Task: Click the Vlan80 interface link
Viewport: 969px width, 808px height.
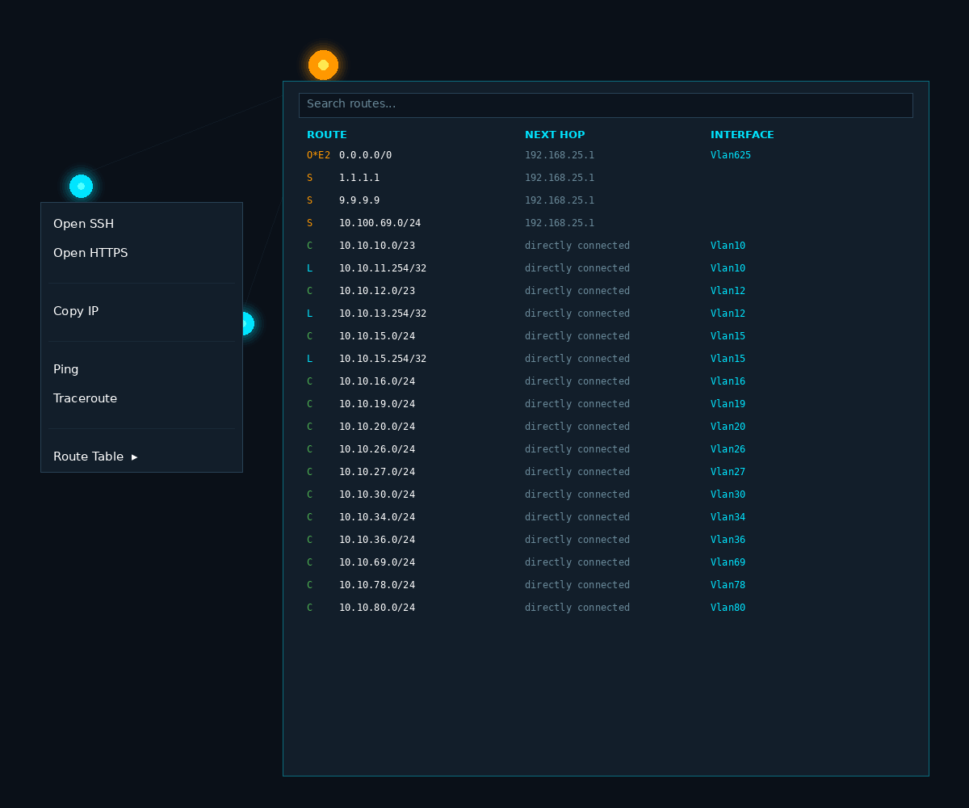Action: pyautogui.click(x=728, y=608)
